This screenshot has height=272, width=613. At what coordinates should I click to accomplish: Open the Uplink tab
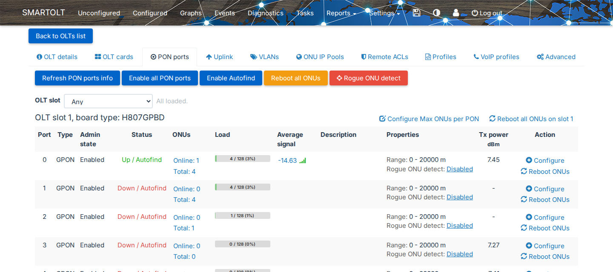(x=219, y=57)
